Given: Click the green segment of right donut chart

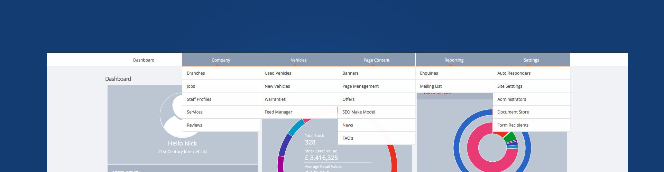Looking at the screenshot, I should [x=510, y=137].
